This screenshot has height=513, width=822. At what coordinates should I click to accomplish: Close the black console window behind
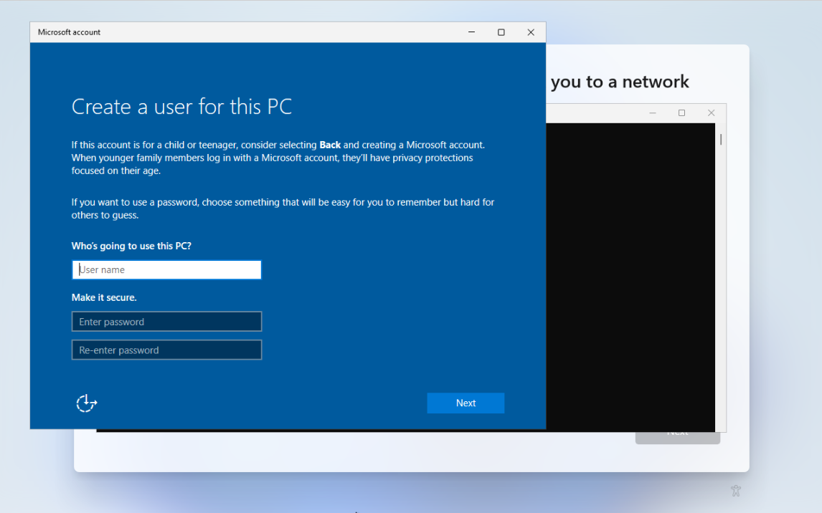pos(711,113)
